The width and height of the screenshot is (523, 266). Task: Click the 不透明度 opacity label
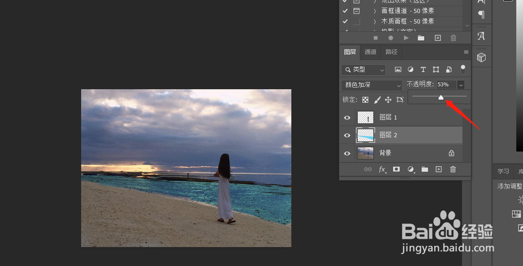click(420, 85)
